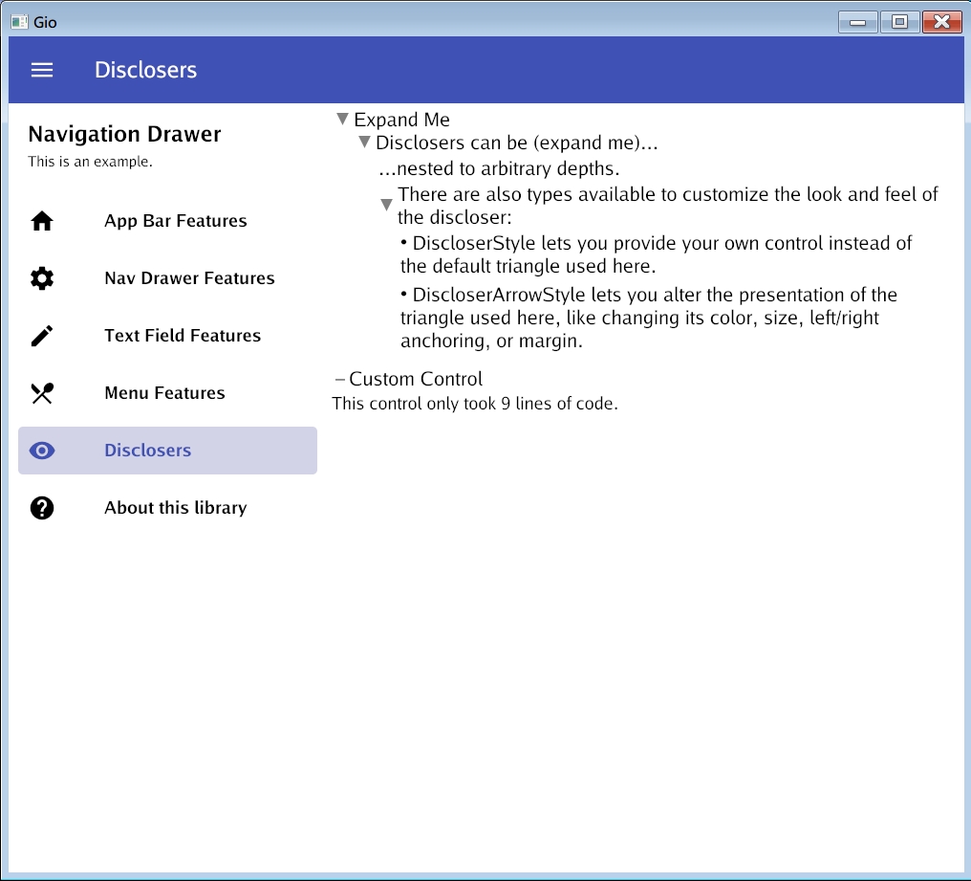Click the question mark help icon
Viewport: 971px width, 881px height.
point(42,508)
